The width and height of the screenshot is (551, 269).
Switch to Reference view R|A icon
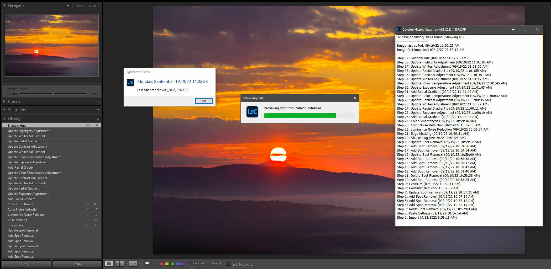pyautogui.click(x=119, y=264)
